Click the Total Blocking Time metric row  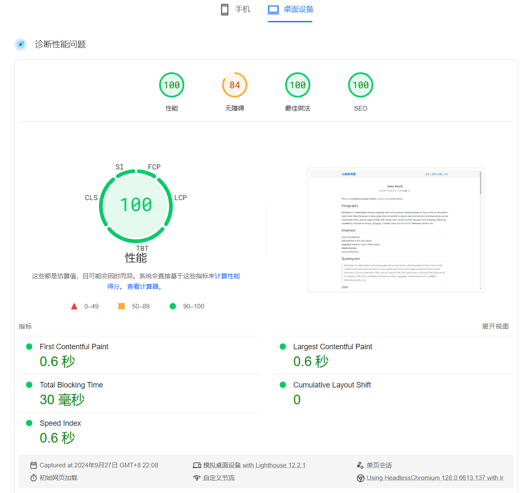tap(71, 385)
